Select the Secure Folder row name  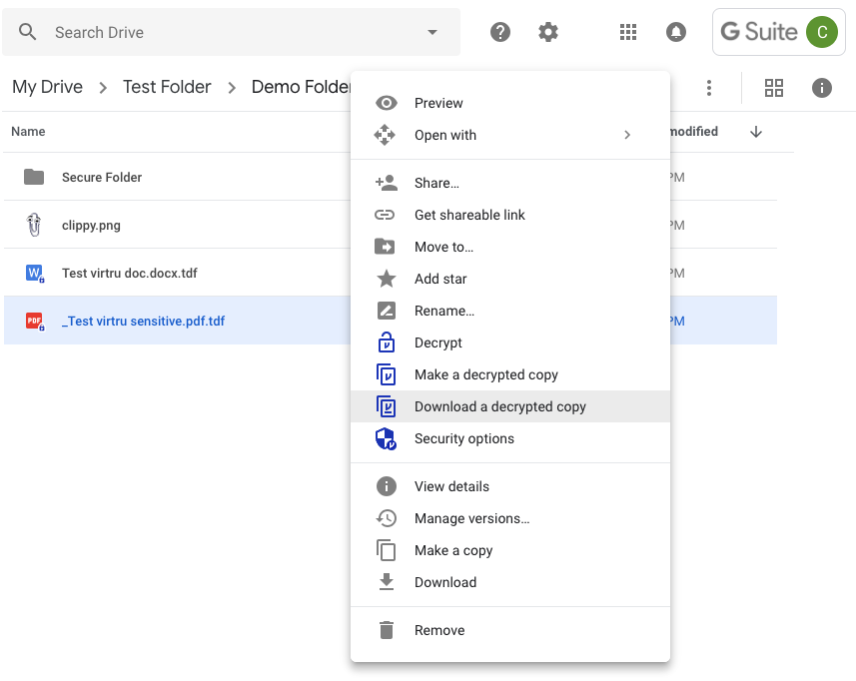102,178
